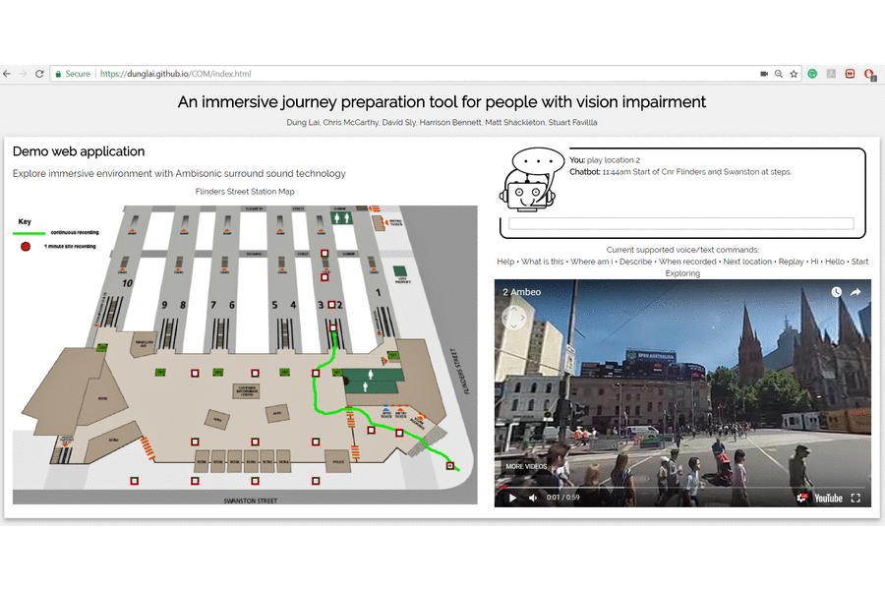Viewport: 885px width, 590px height.
Task: Reload the page in the browser
Action: [x=39, y=74]
